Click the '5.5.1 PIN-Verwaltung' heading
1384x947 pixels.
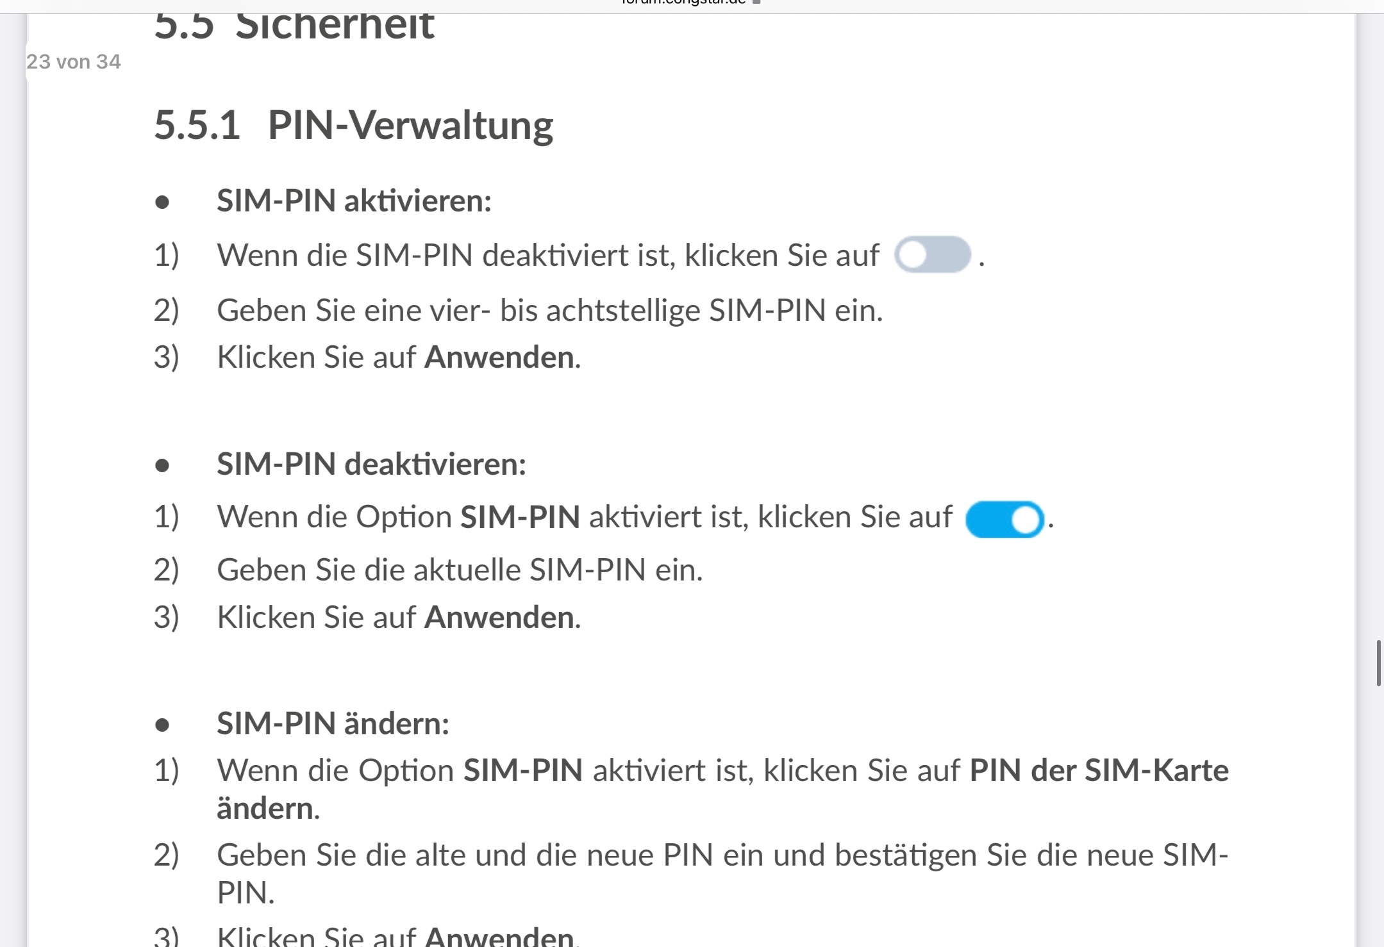[x=353, y=125]
